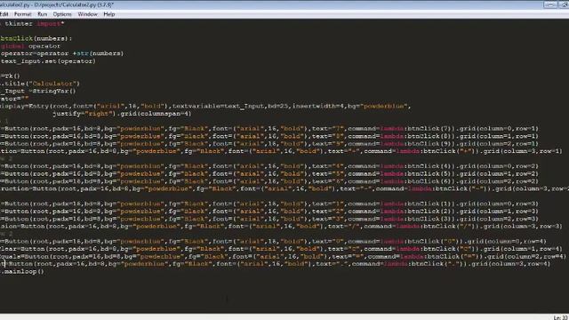Click the line containing btnClick(9)
Image resolution: width=569 pixels, height=320 pixels.
tap(269, 144)
